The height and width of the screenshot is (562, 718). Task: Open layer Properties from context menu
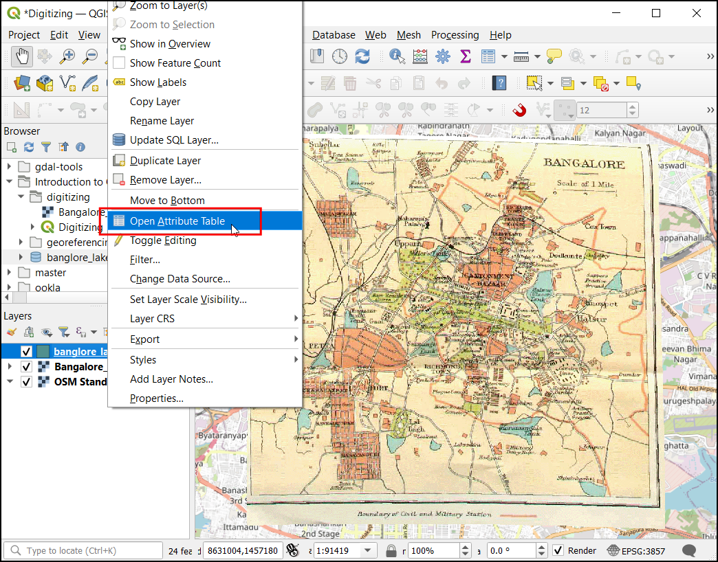(x=205, y=398)
